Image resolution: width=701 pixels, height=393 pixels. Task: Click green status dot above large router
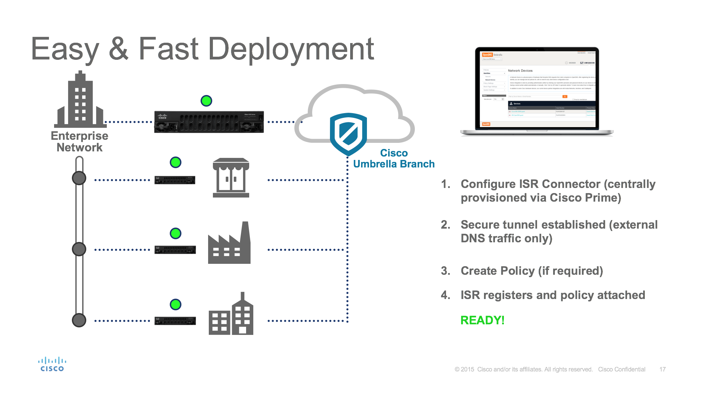[206, 101]
